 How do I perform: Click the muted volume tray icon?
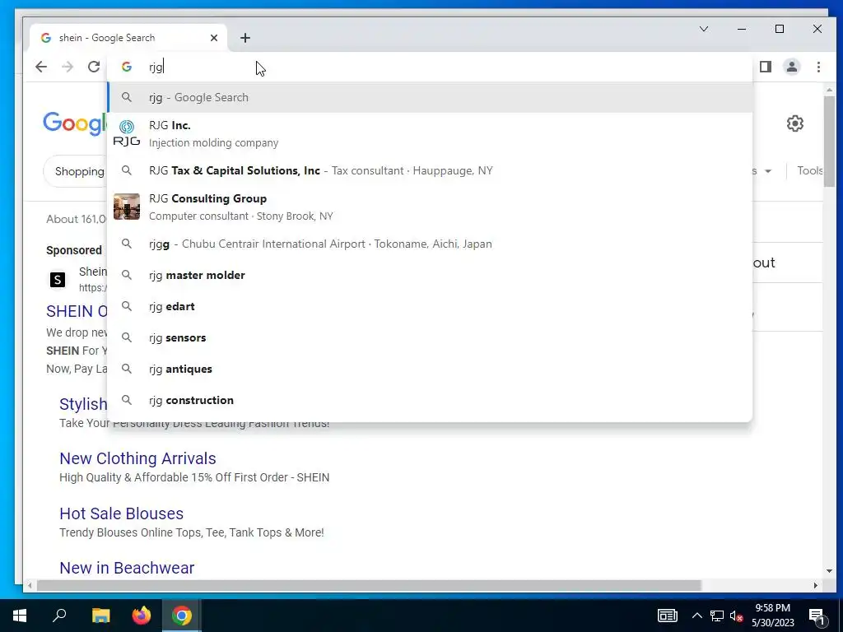pyautogui.click(x=737, y=616)
